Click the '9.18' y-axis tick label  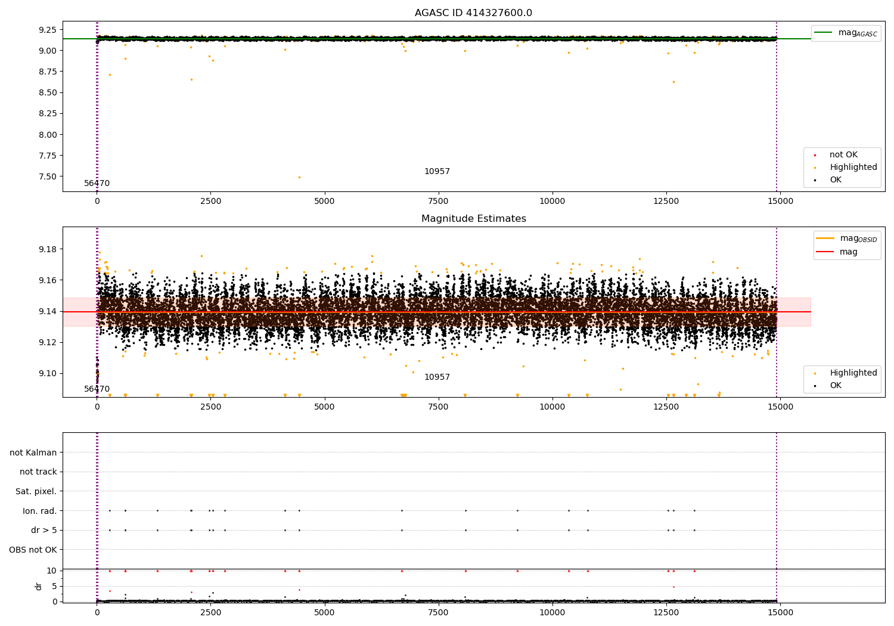[47, 249]
